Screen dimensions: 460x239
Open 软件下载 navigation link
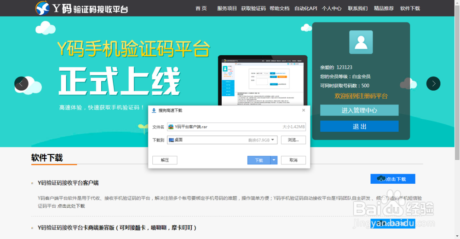click(x=410, y=8)
